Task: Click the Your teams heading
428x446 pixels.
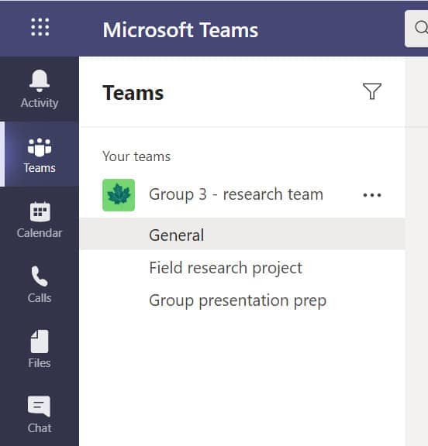Action: (x=136, y=156)
